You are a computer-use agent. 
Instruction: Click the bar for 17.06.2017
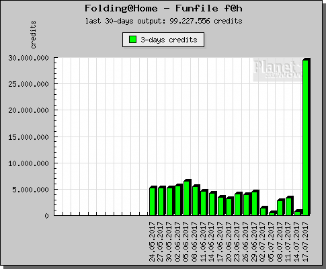click(x=220, y=206)
